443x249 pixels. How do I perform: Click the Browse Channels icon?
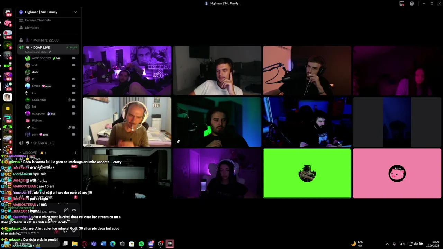click(21, 20)
